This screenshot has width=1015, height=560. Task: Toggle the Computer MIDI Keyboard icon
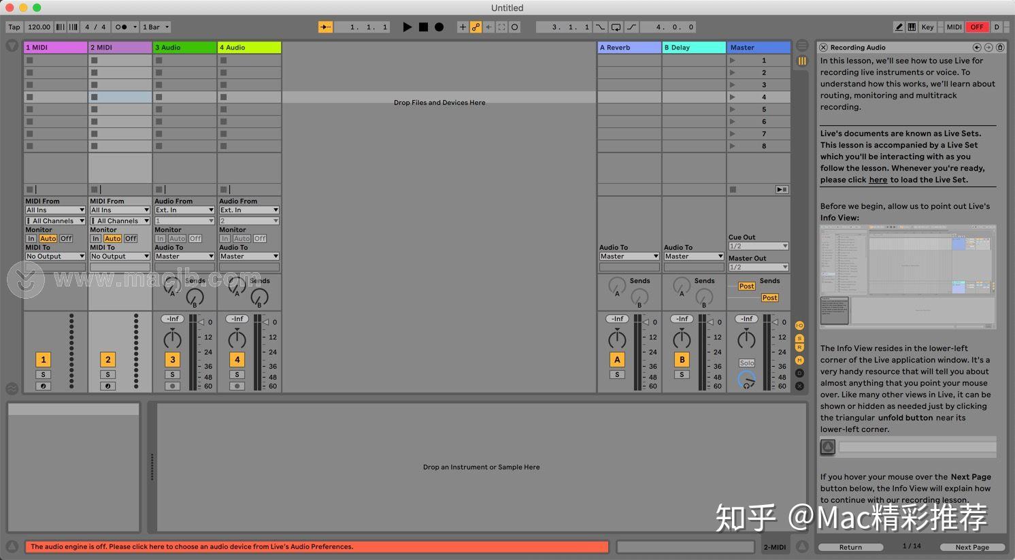click(912, 27)
